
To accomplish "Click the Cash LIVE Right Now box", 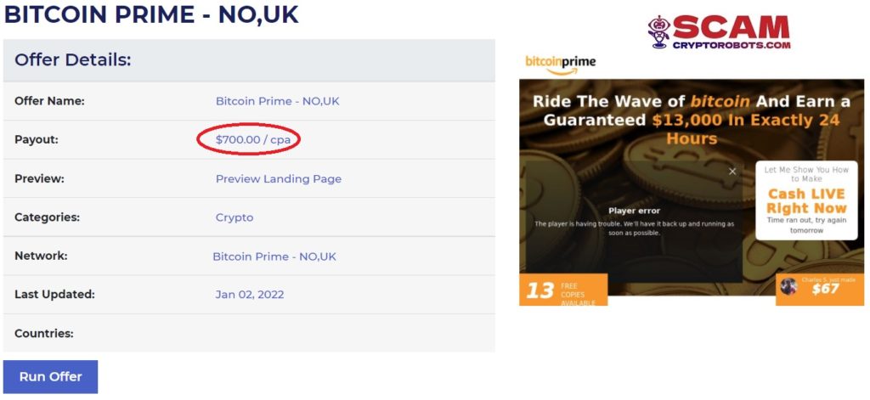I will (x=805, y=201).
